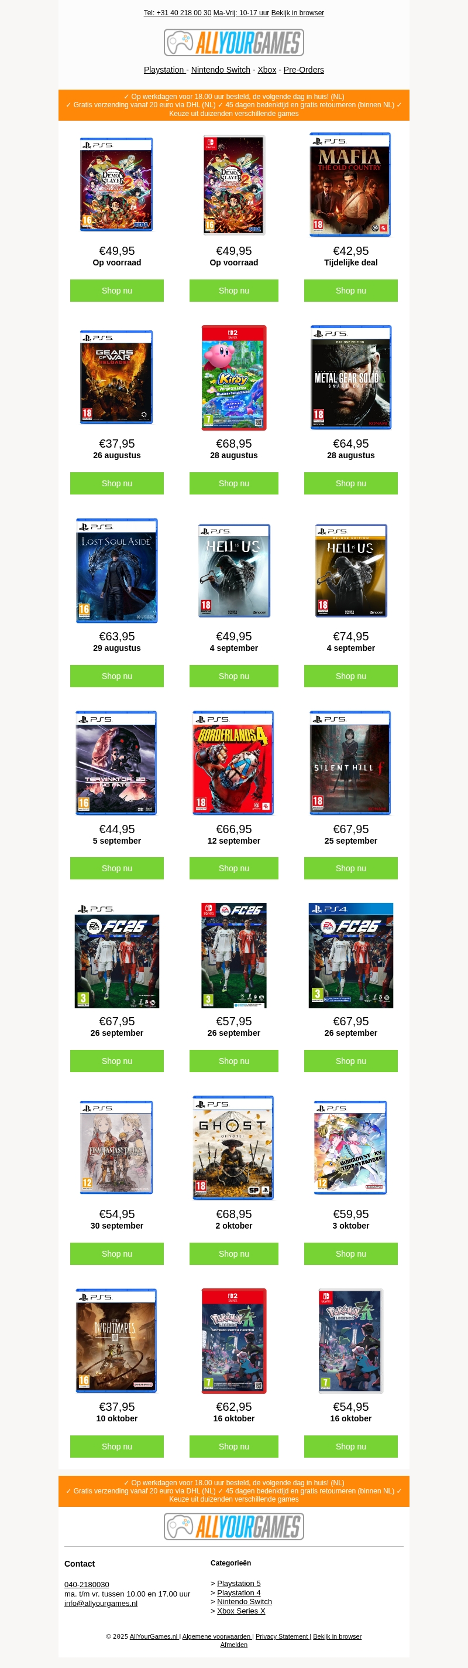468x1668 pixels.
Task: Click Shop nu under Gears of War
Action: (117, 483)
